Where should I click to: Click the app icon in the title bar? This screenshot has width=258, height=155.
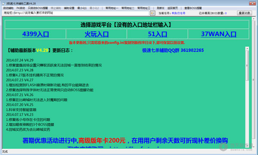3,3
